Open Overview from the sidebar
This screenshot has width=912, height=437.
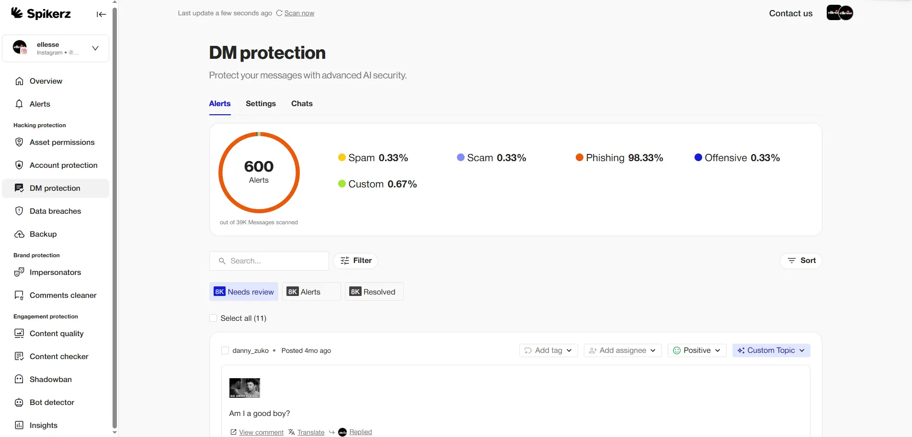(x=46, y=81)
